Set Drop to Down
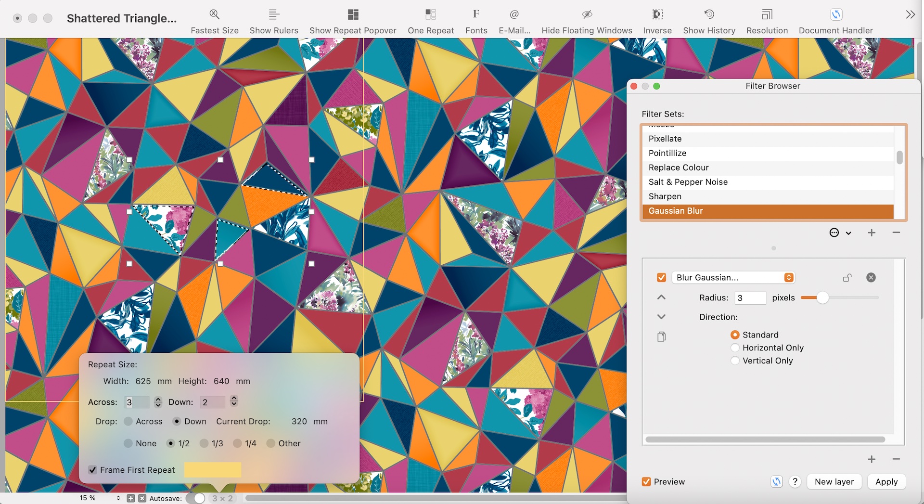The width and height of the screenshot is (924, 504). (x=177, y=421)
